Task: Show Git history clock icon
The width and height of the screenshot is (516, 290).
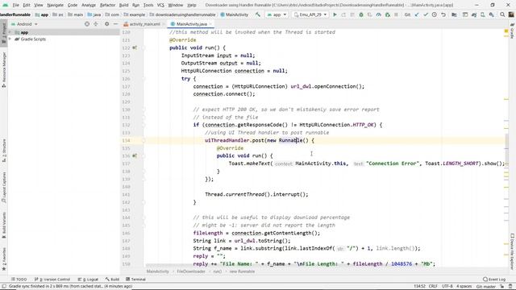Action: [435, 14]
